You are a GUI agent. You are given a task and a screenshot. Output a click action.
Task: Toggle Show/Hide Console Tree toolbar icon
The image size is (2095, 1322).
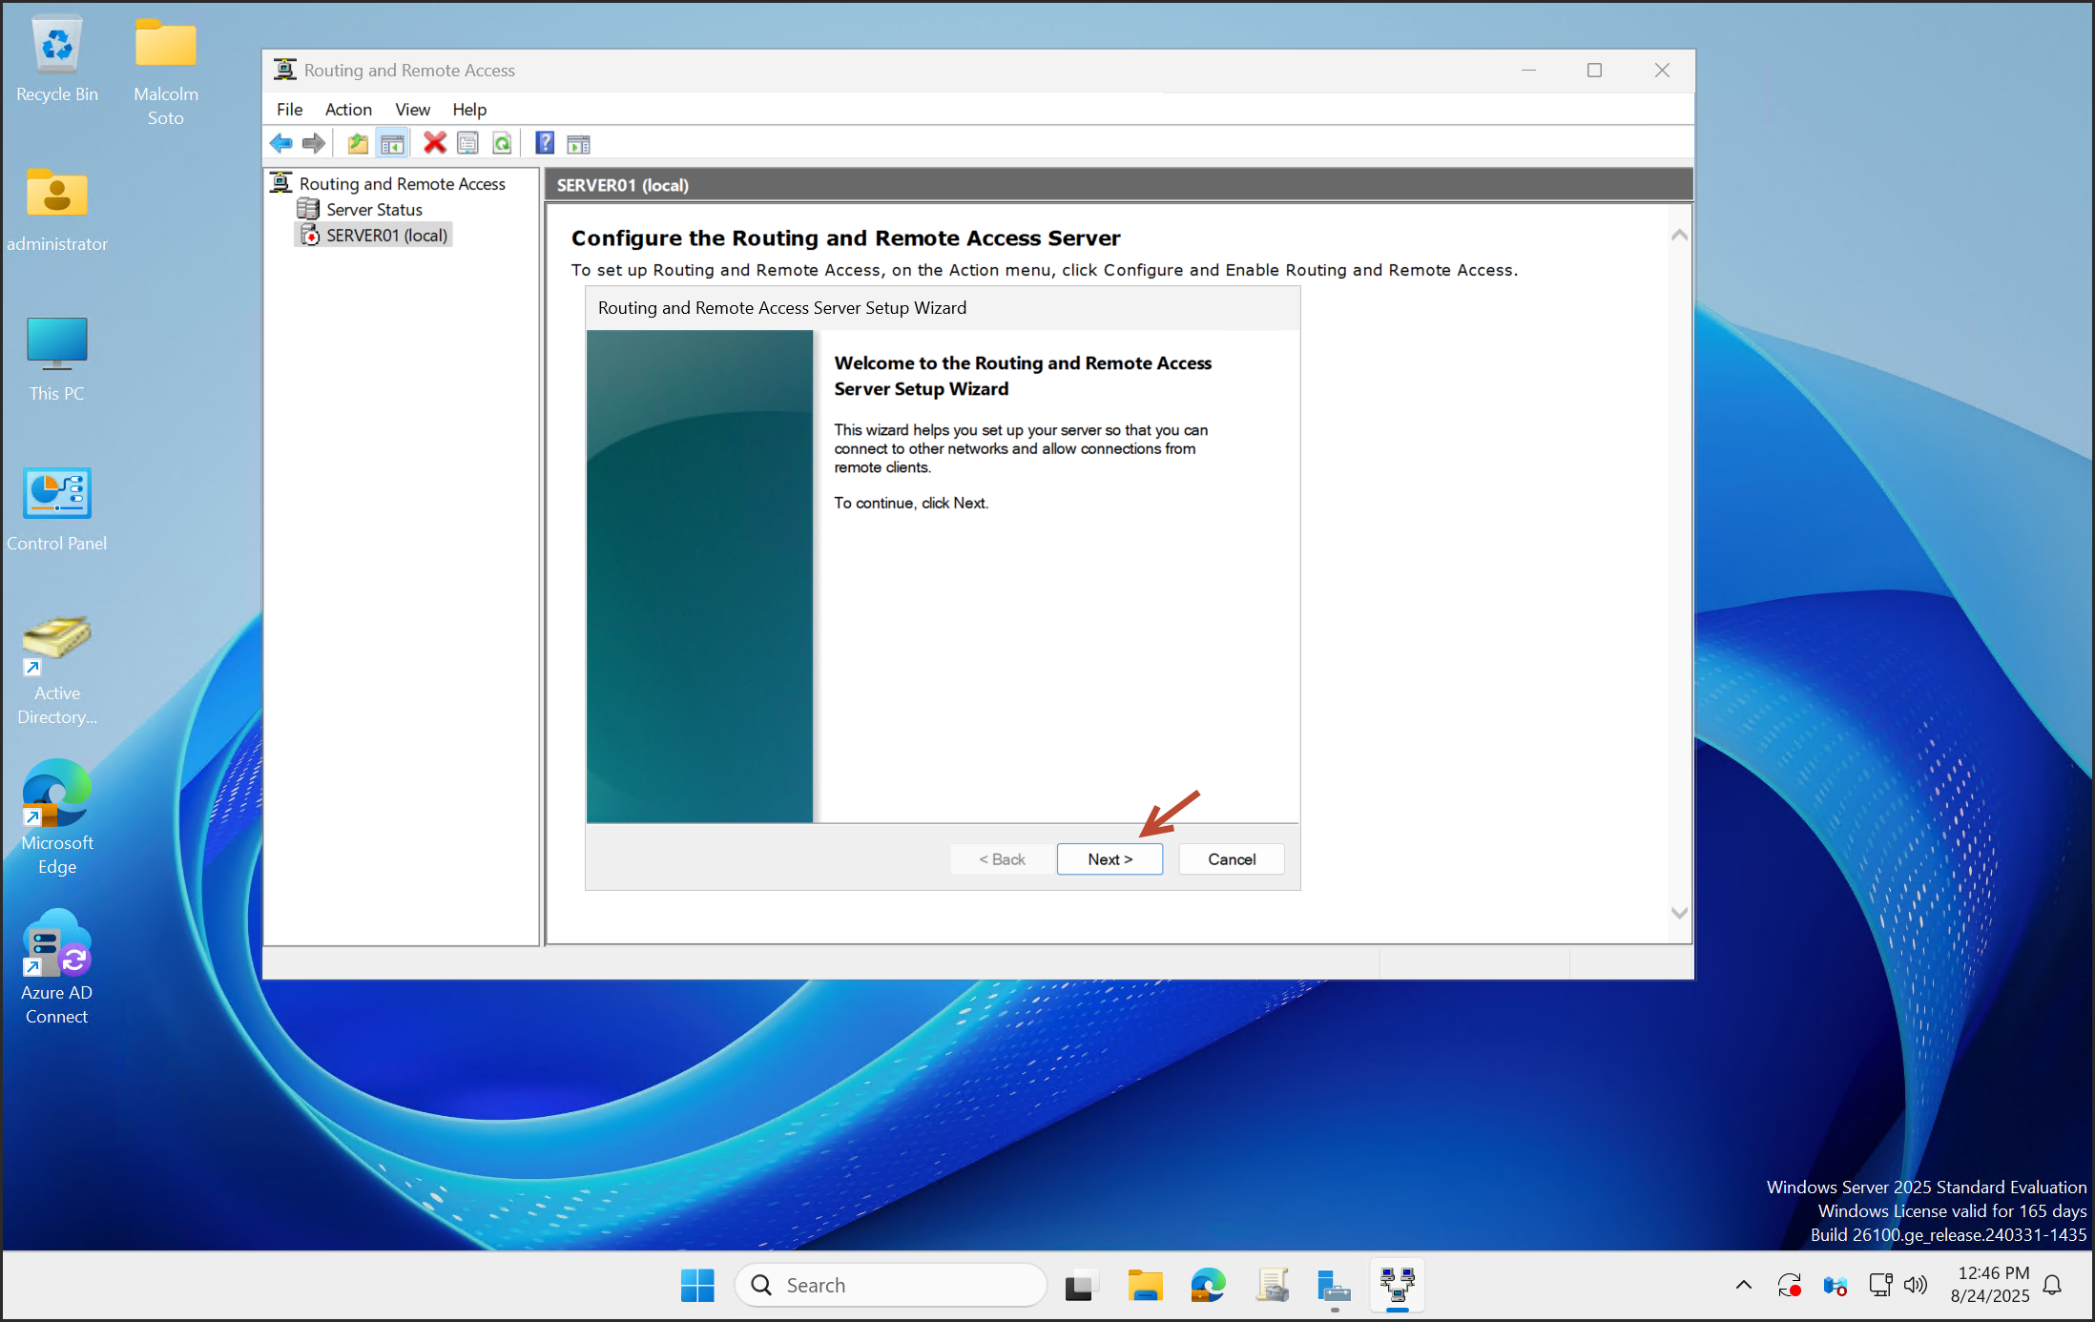tap(392, 144)
